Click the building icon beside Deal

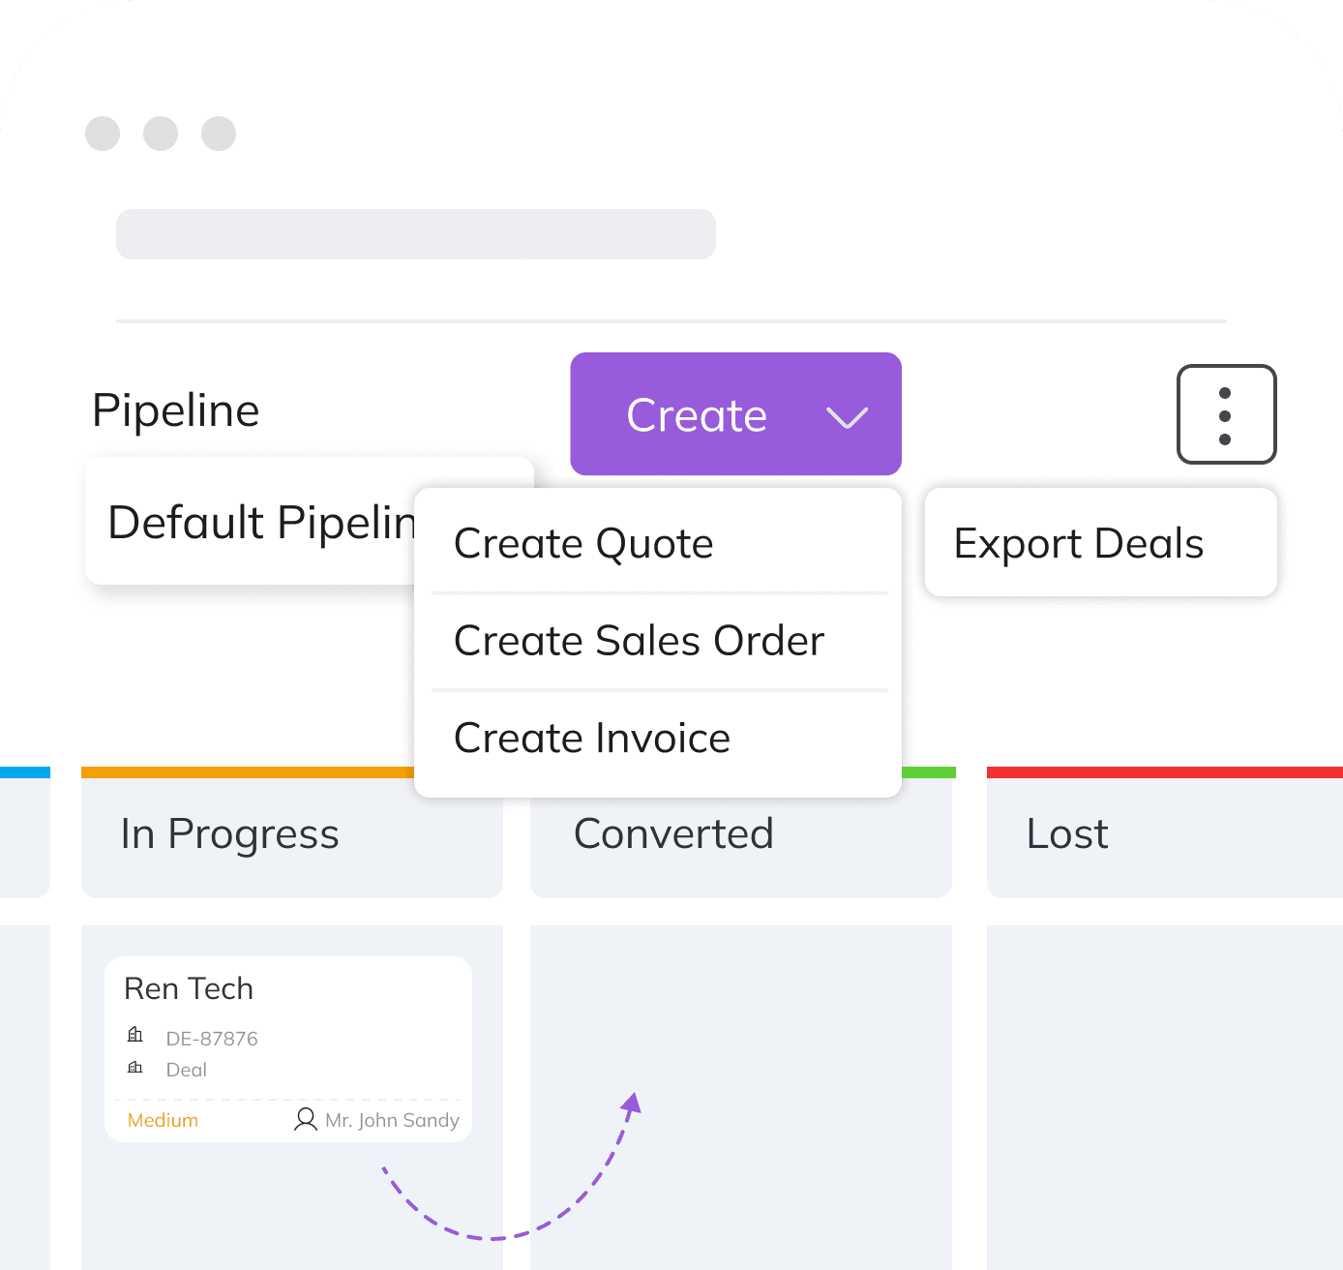[x=135, y=1068]
